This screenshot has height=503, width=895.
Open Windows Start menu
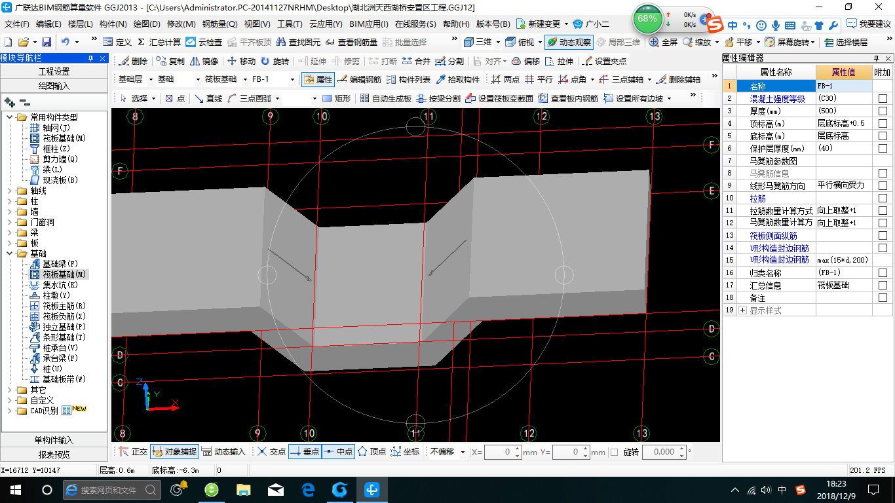15,489
